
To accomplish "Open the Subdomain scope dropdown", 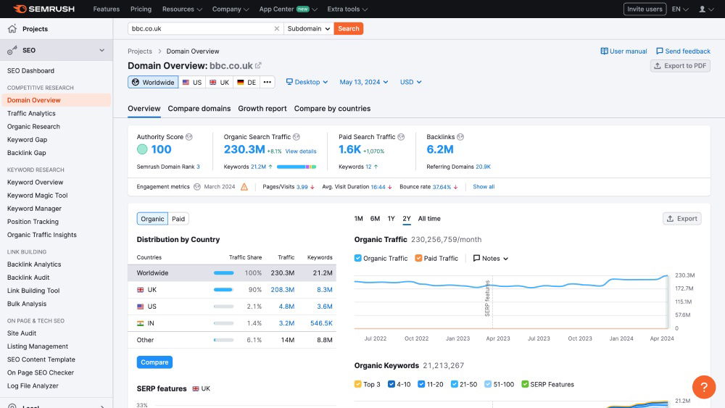I will tap(308, 29).
